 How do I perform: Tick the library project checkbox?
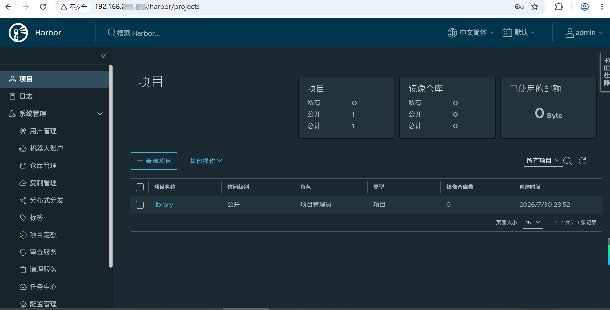(140, 205)
